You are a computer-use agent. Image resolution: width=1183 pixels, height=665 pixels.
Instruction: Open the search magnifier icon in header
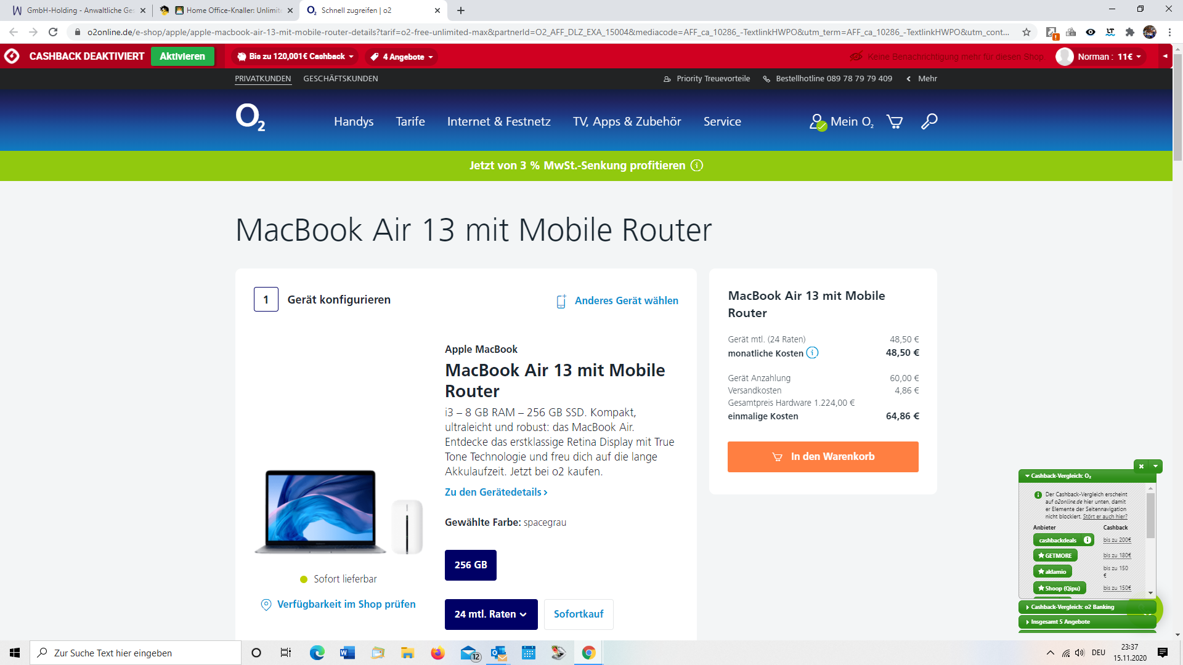pos(929,121)
